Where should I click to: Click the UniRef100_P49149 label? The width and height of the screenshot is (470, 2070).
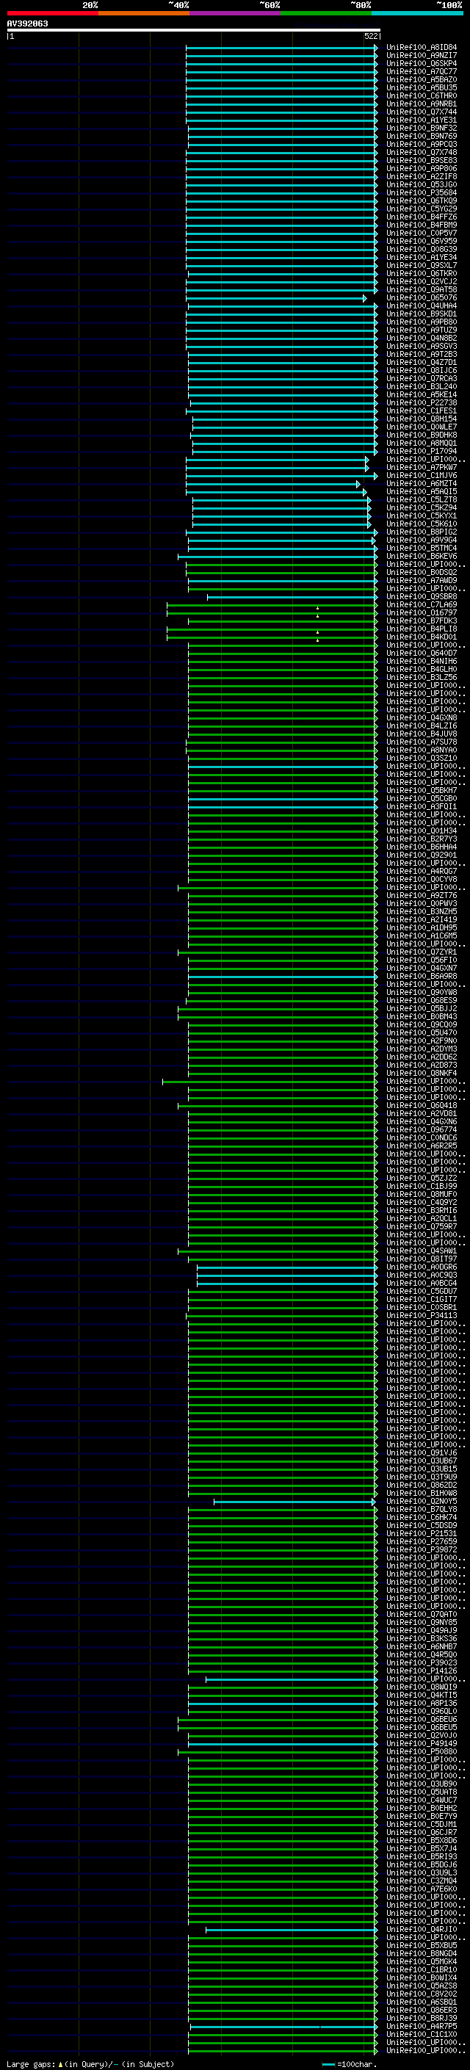422,1743
